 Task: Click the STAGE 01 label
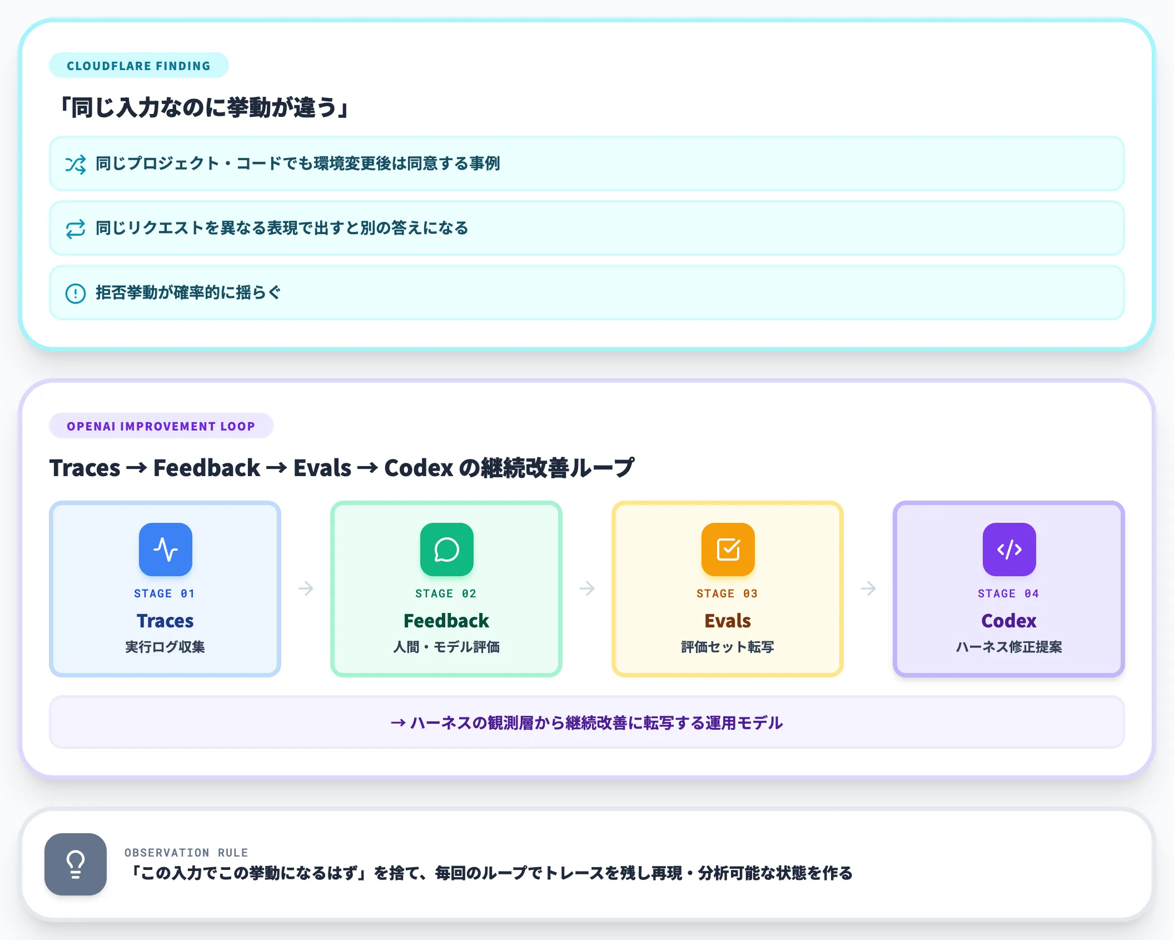pos(165,593)
